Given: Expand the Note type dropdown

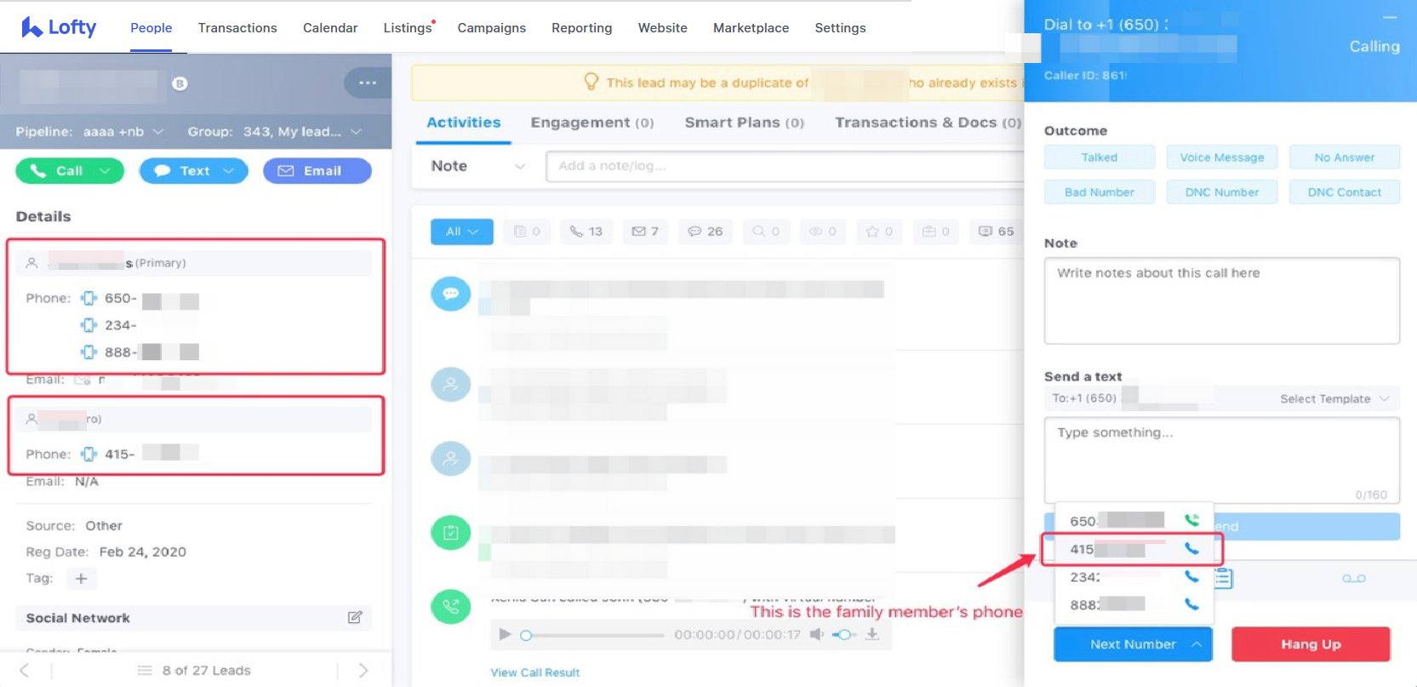Looking at the screenshot, I should tap(477, 167).
